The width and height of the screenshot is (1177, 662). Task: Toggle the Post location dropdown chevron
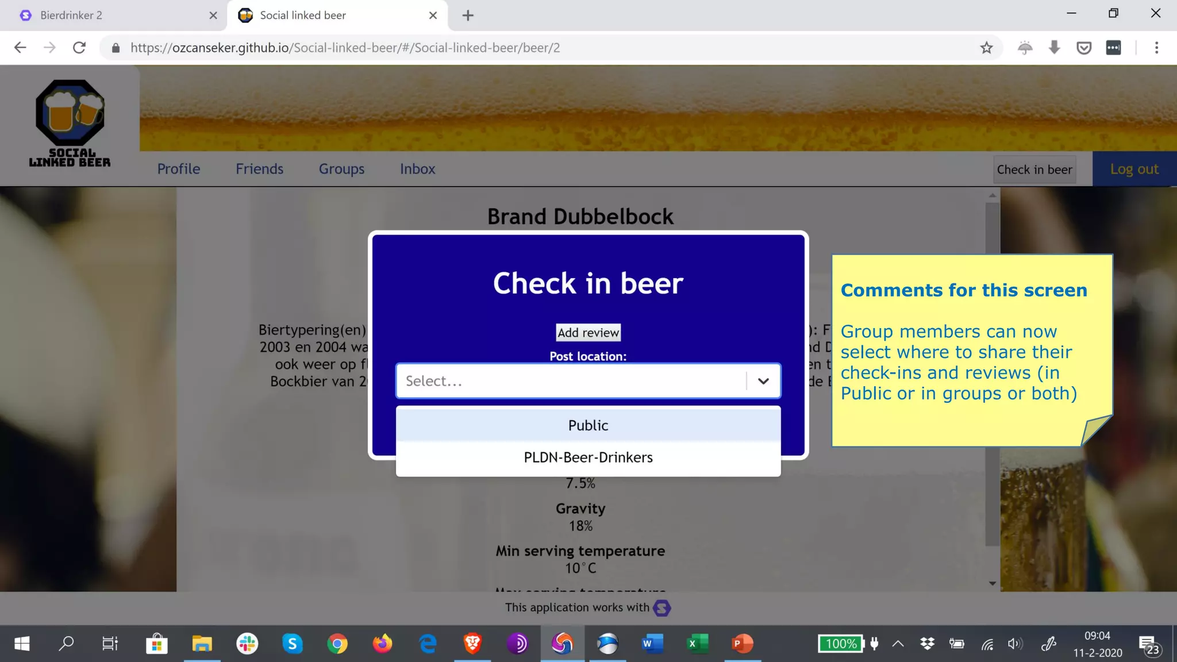pos(763,381)
